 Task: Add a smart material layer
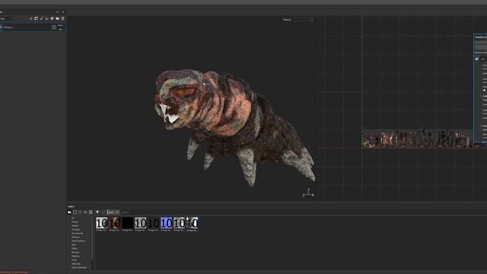point(53,18)
